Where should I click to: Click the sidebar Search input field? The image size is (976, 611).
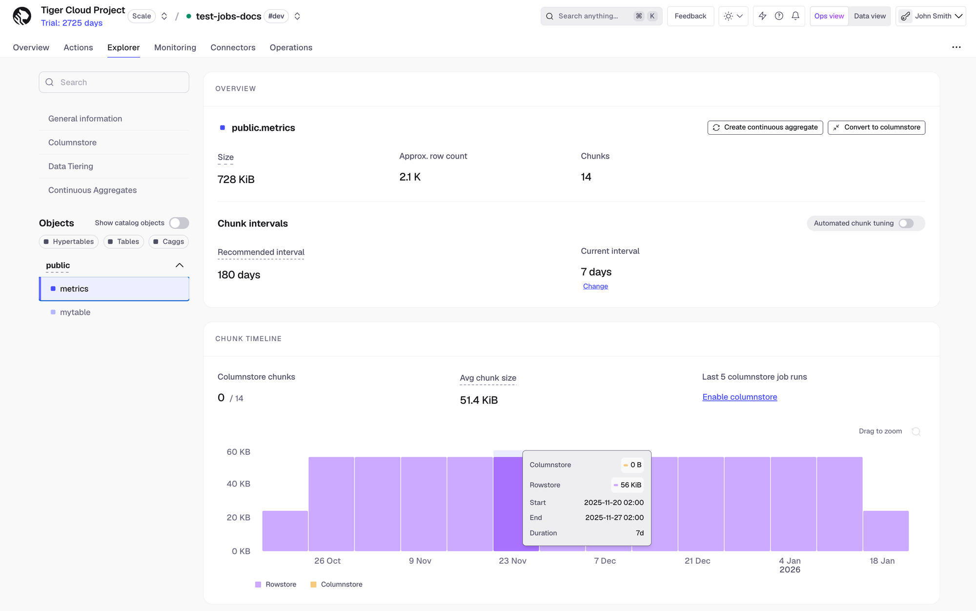click(x=114, y=82)
